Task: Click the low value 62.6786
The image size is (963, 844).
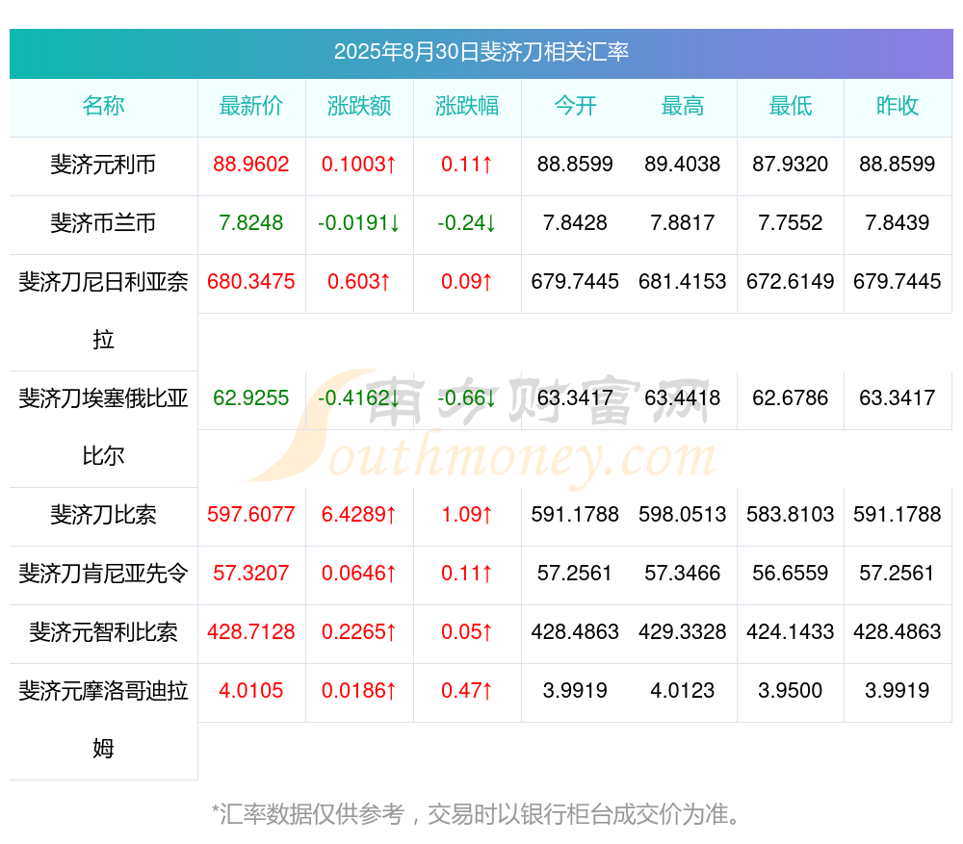Action: click(x=791, y=397)
